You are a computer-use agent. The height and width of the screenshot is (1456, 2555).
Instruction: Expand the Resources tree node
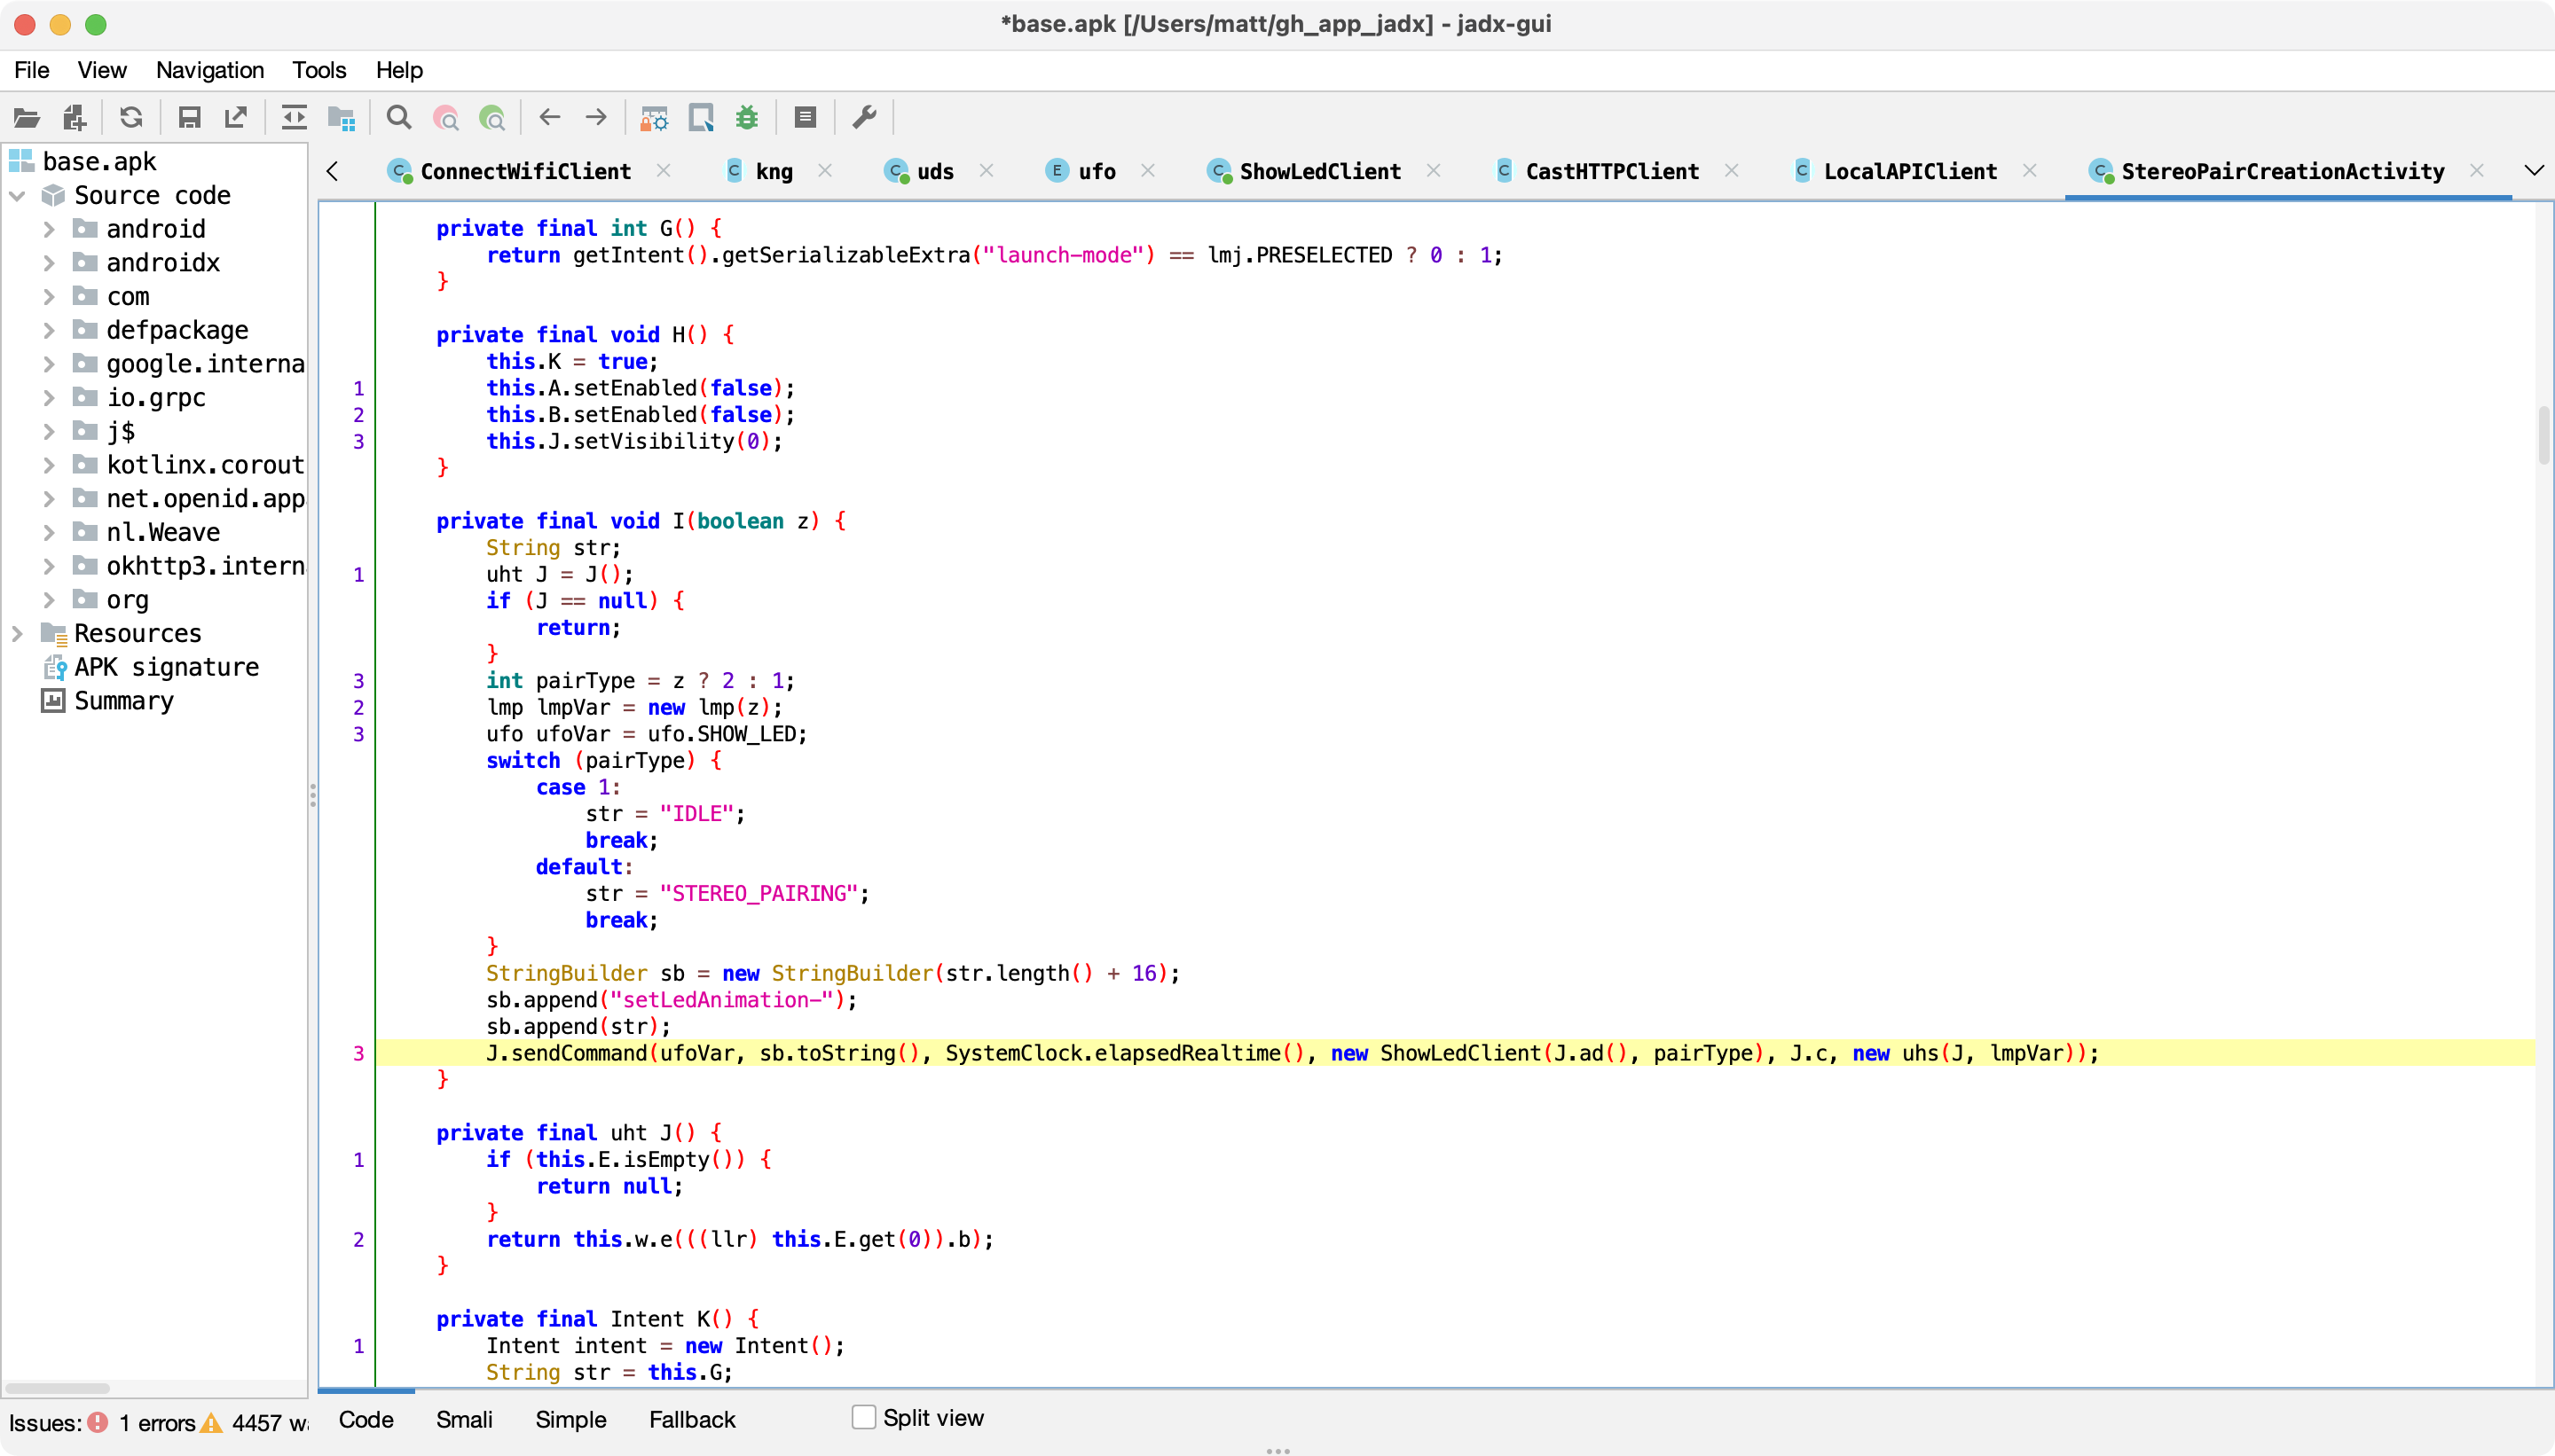[x=17, y=634]
